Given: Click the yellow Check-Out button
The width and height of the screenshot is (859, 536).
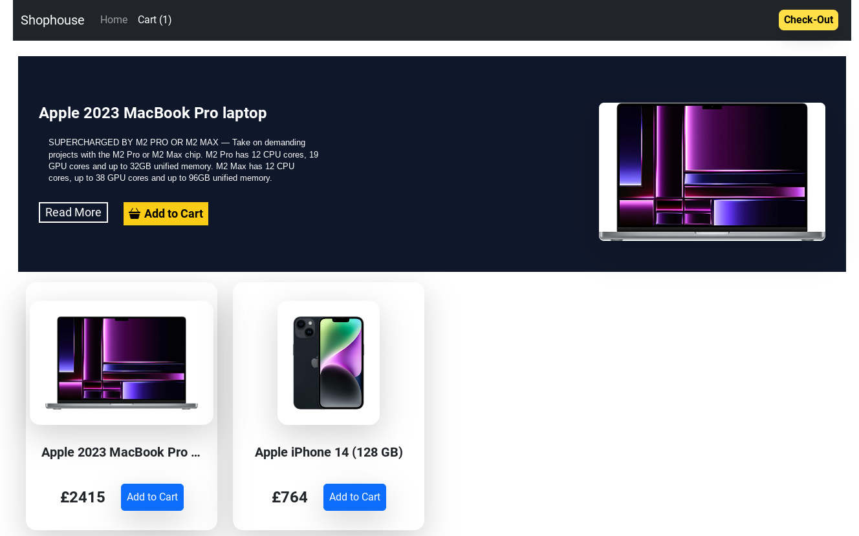Looking at the screenshot, I should coord(808,20).
